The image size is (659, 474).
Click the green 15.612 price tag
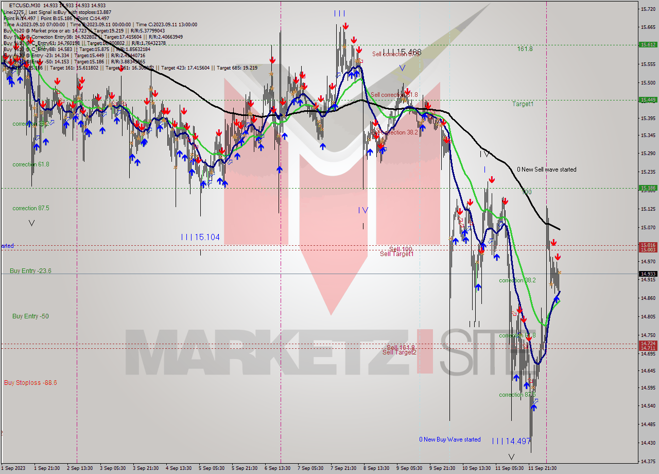point(648,45)
